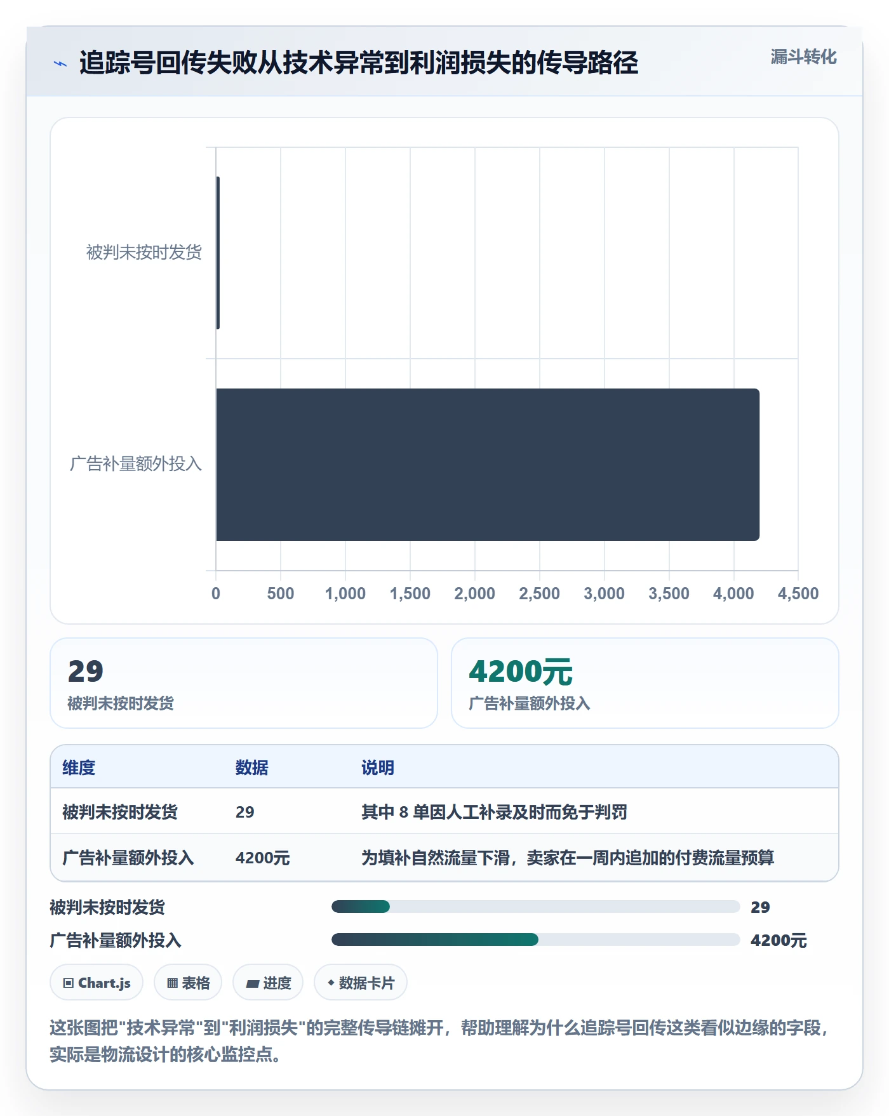The height and width of the screenshot is (1116, 889).
Task: Click the thin 被判未按时发货 bar in the chart
Action: click(x=218, y=253)
